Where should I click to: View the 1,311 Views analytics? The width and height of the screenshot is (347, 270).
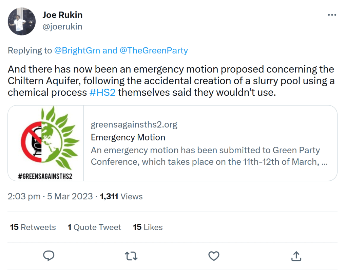121,197
